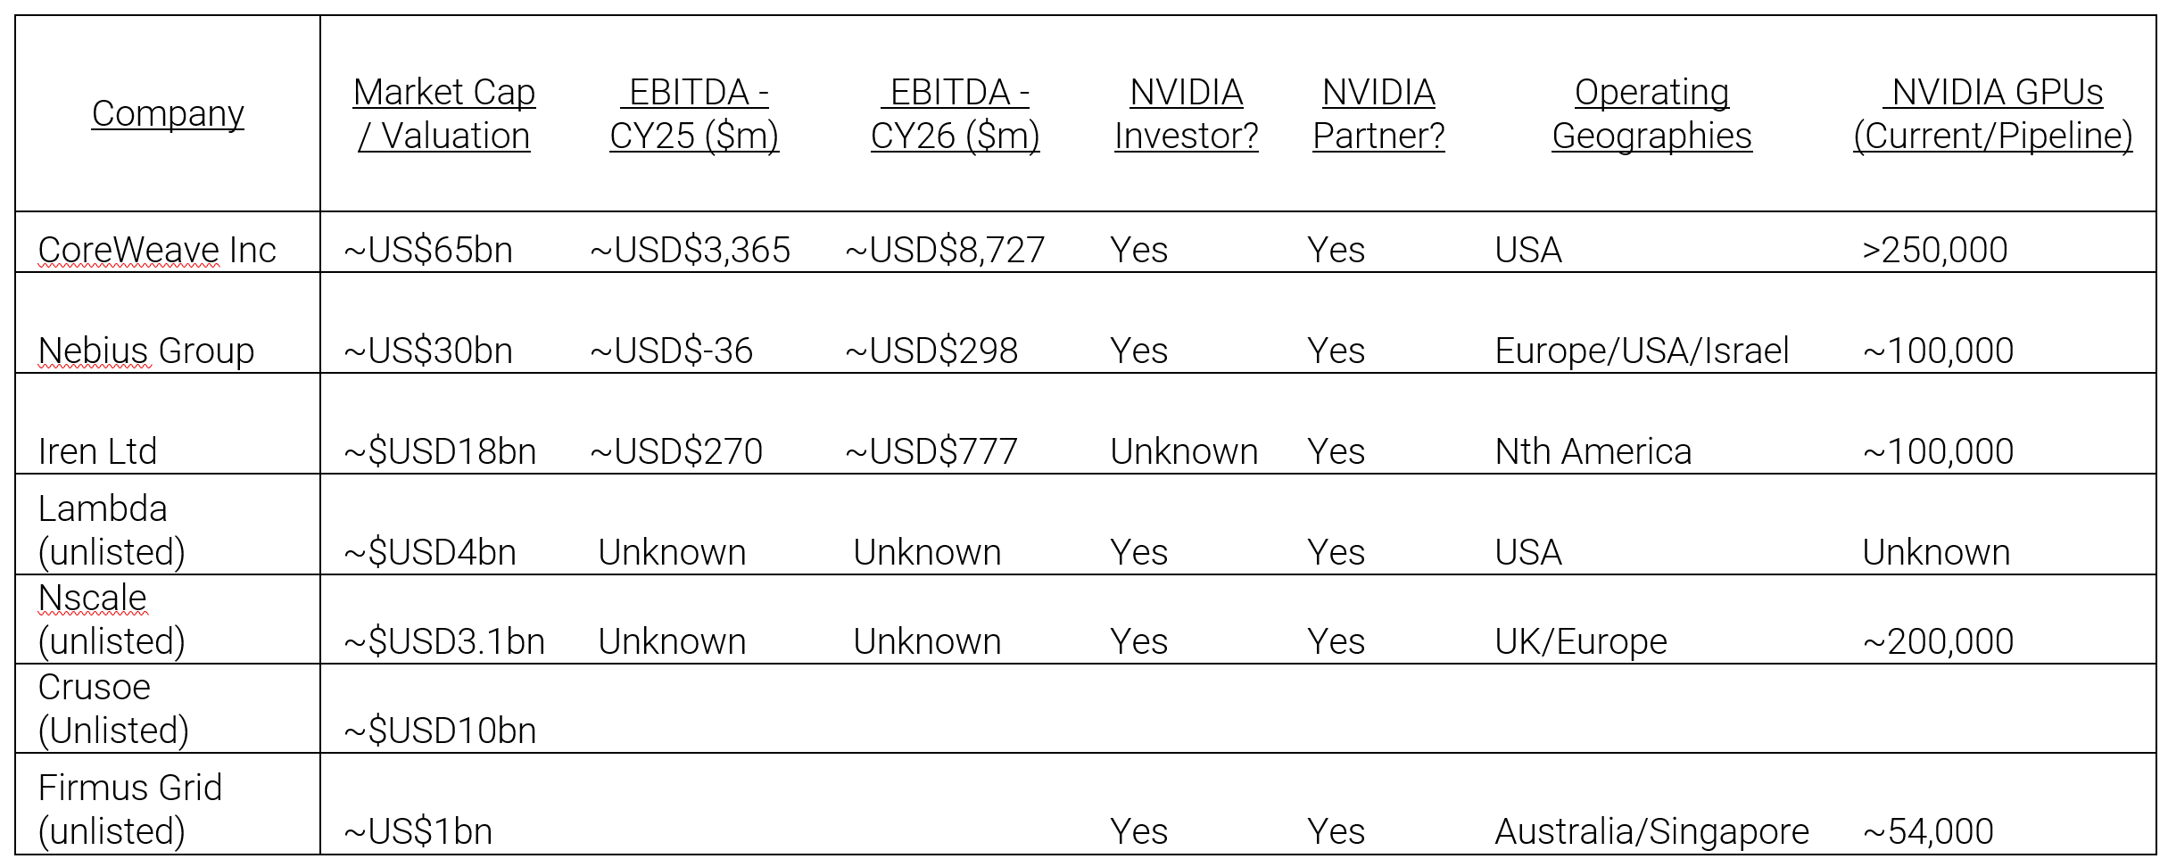Select the EBITDA - CY25 ($m) header
2168x867 pixels.
point(694,114)
